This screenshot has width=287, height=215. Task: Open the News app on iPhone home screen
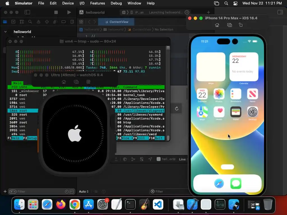253,94
